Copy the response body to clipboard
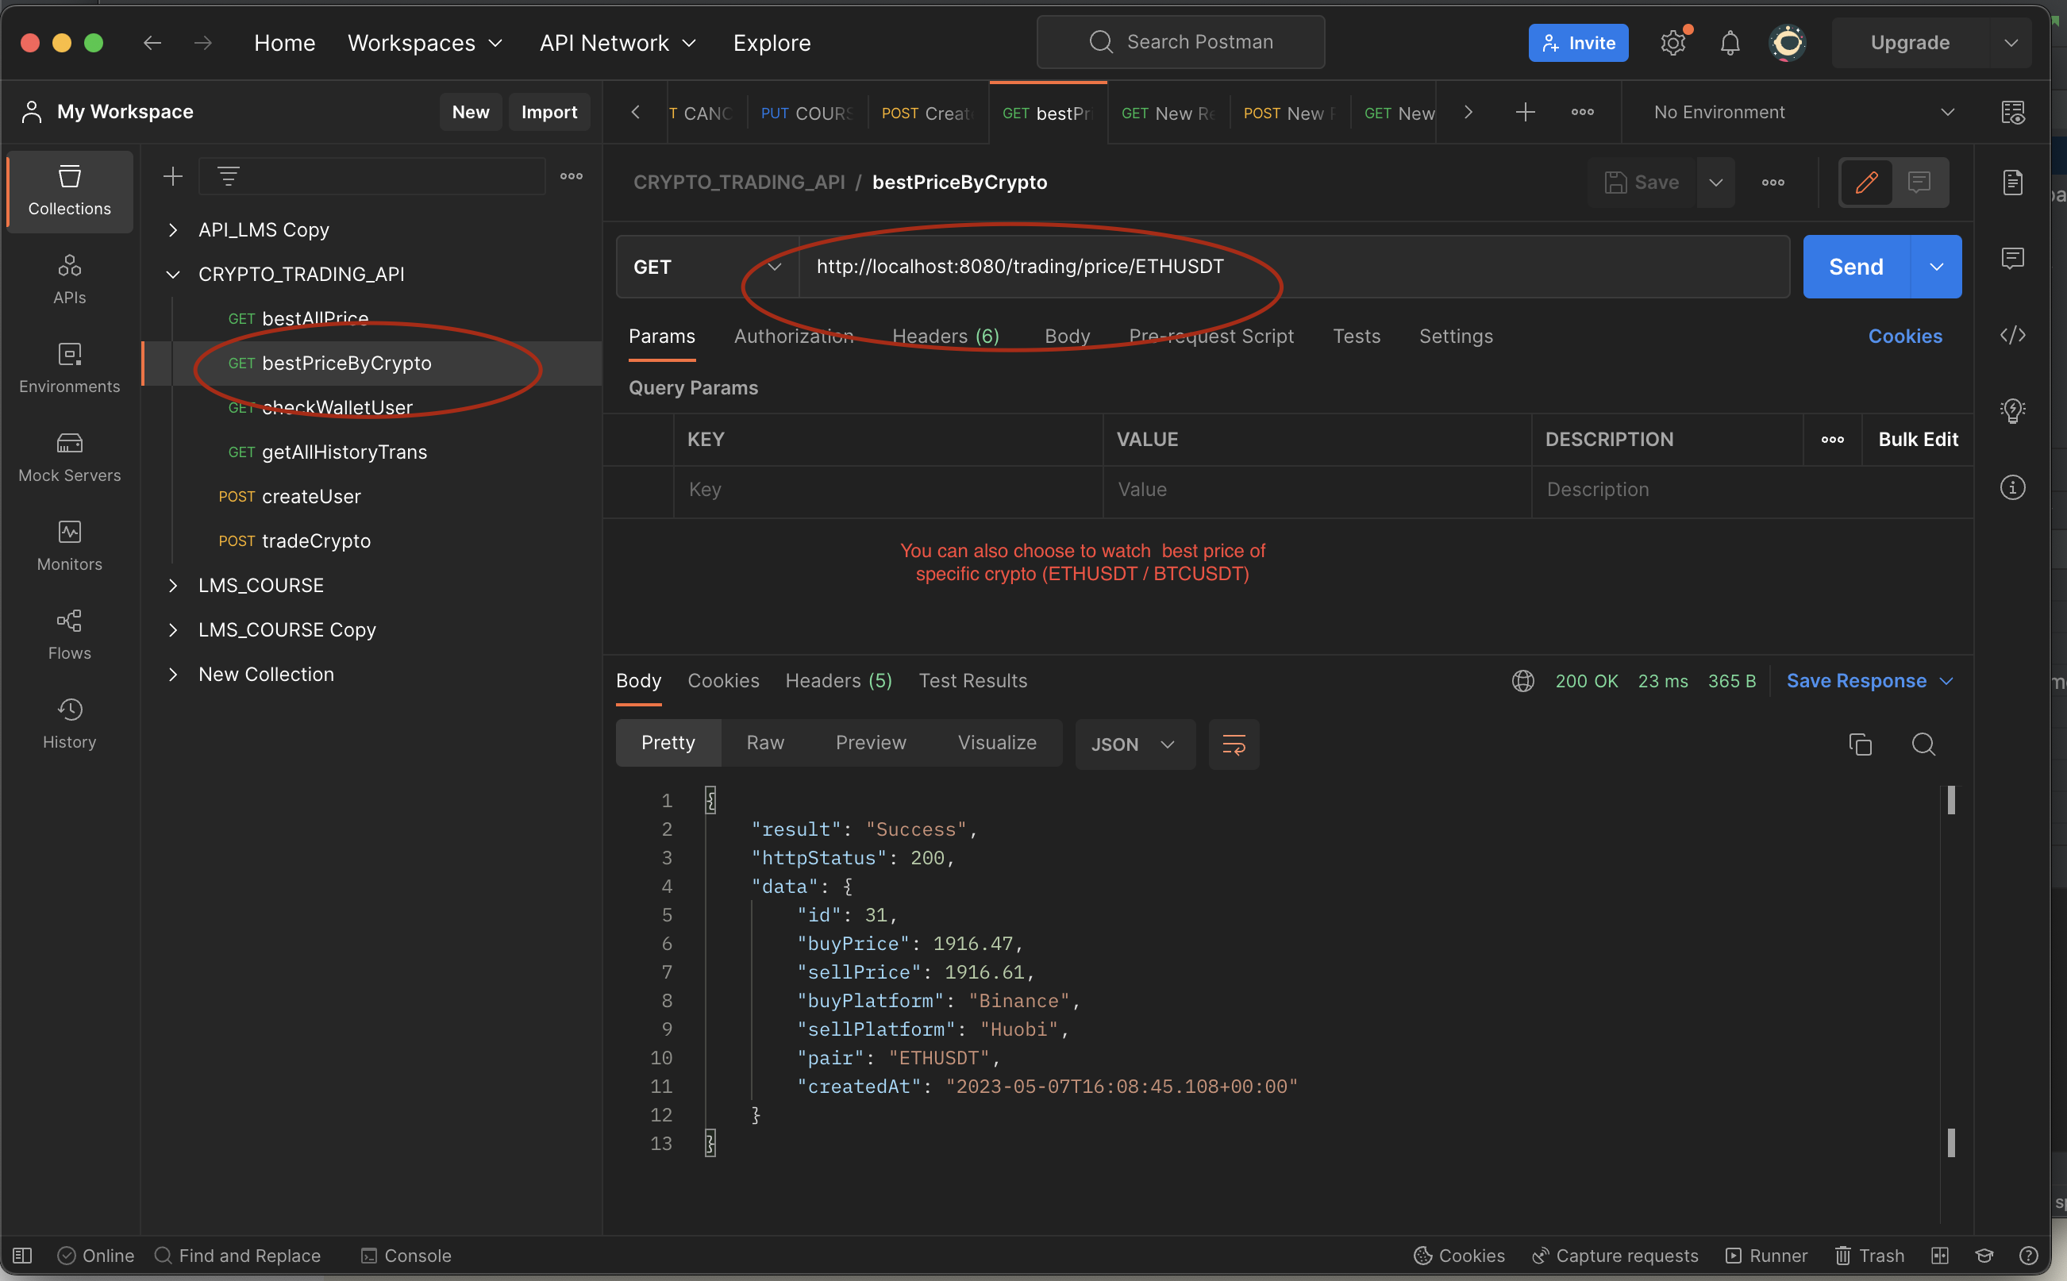This screenshot has height=1281, width=2067. point(1861,744)
